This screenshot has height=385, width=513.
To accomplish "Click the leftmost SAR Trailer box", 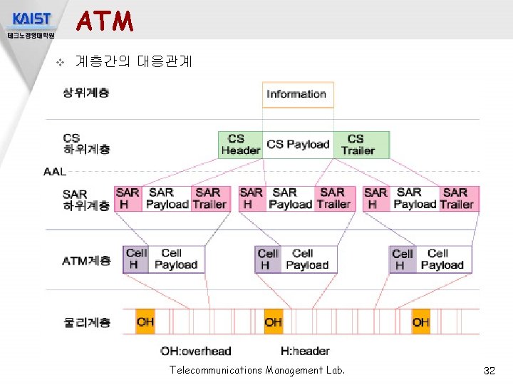I will (x=211, y=199).
